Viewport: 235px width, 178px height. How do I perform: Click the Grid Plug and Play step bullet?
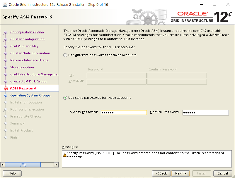[6, 46]
